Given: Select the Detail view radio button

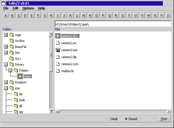Looking at the screenshot, I should (108, 119).
